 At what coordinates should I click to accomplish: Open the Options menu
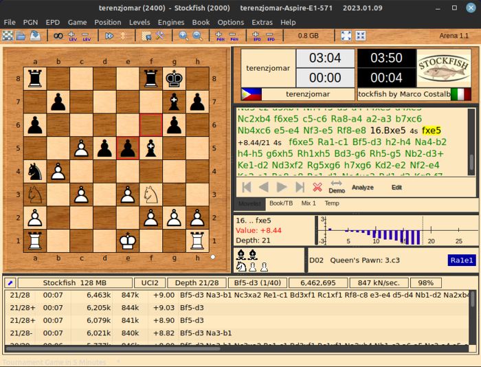tap(231, 23)
